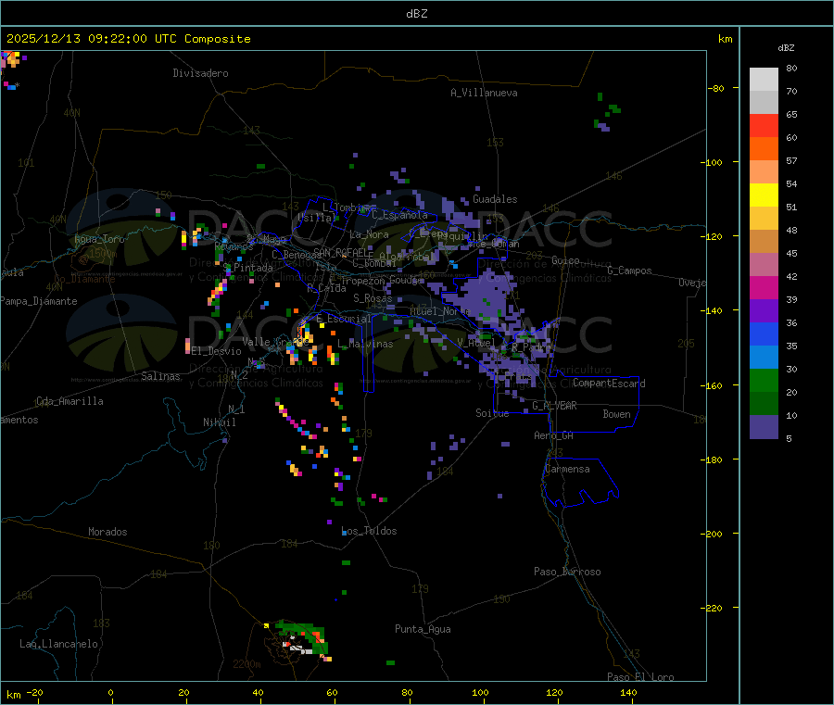Click the 0 km horizontal axis tick

click(x=110, y=692)
